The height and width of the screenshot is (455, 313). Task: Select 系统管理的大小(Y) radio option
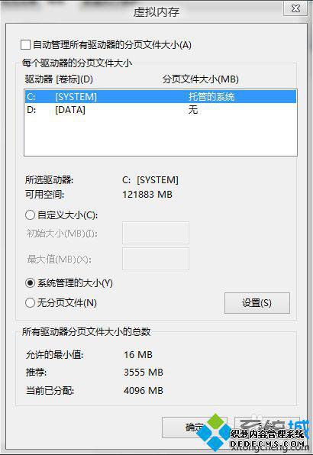coord(31,282)
